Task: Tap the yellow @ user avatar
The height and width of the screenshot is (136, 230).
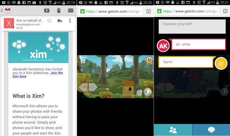Action: tap(221, 63)
